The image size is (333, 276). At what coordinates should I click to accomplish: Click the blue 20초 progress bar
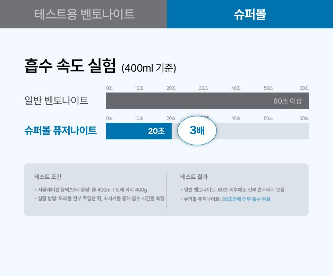pos(139,131)
